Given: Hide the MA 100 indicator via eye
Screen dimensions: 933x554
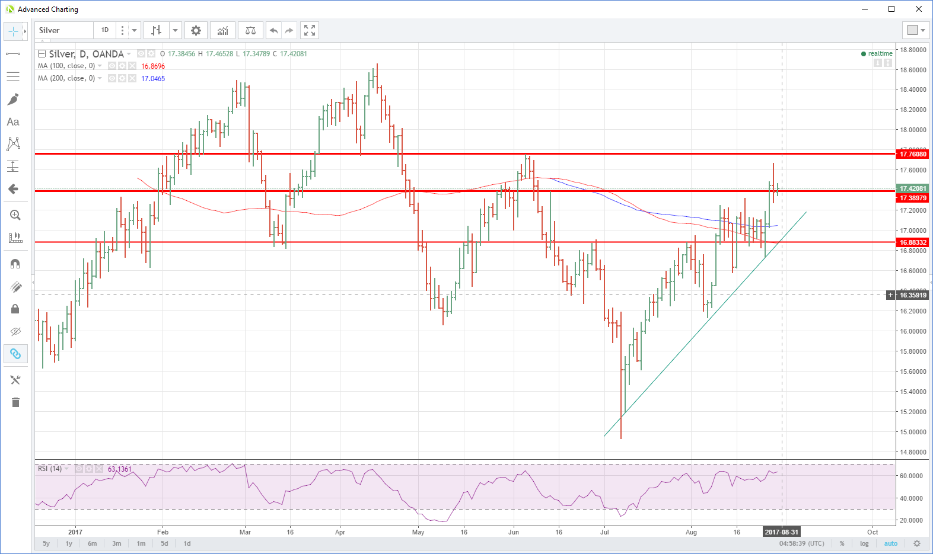Looking at the screenshot, I should pos(112,66).
